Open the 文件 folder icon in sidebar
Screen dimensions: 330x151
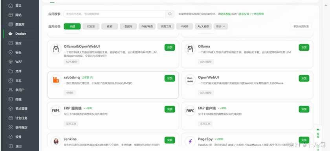click(11, 71)
